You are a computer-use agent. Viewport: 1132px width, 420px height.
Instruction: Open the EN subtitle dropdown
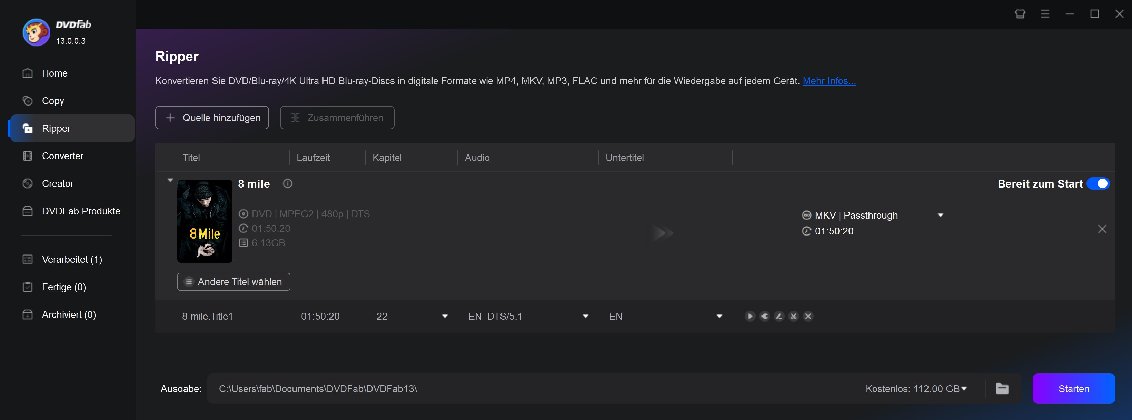[719, 316]
